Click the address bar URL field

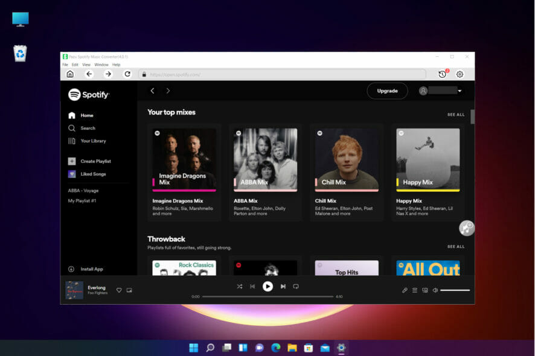(282, 74)
